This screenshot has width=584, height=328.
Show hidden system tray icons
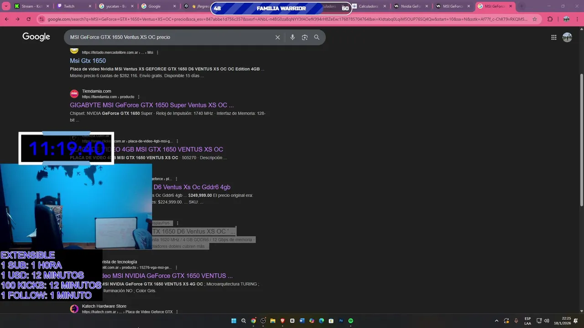pyautogui.click(x=497, y=321)
